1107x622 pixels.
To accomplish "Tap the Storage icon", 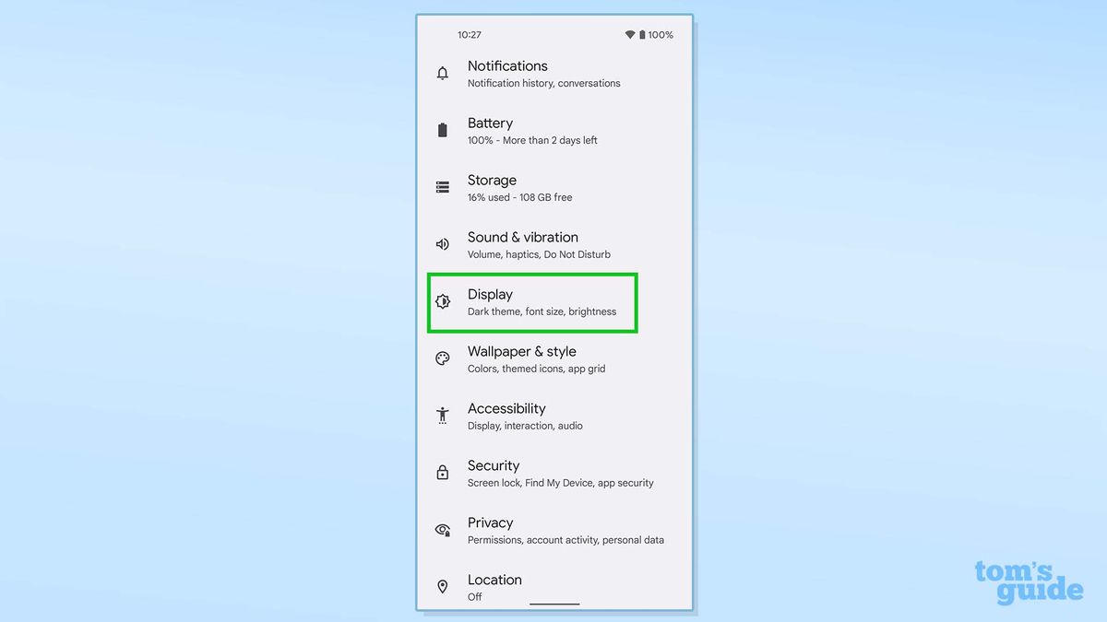I will pyautogui.click(x=442, y=187).
